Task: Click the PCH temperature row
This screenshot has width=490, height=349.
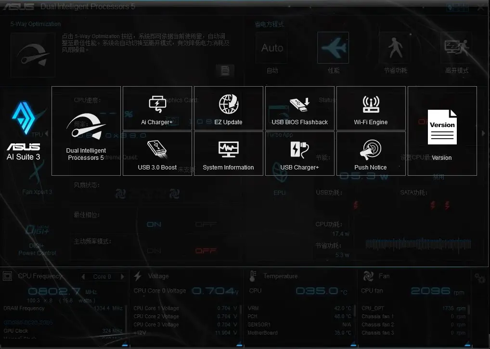Action: point(299,316)
